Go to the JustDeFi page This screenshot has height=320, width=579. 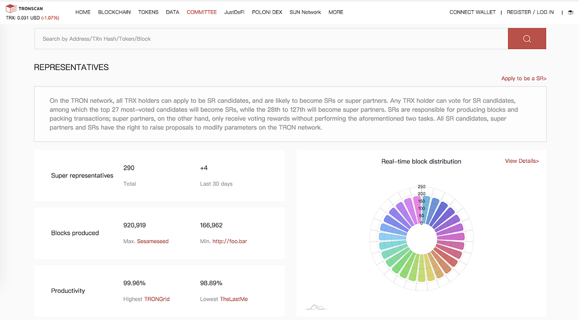click(x=234, y=12)
